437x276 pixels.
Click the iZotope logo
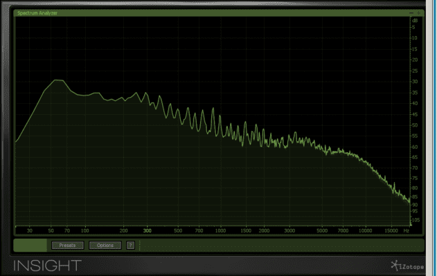407,266
